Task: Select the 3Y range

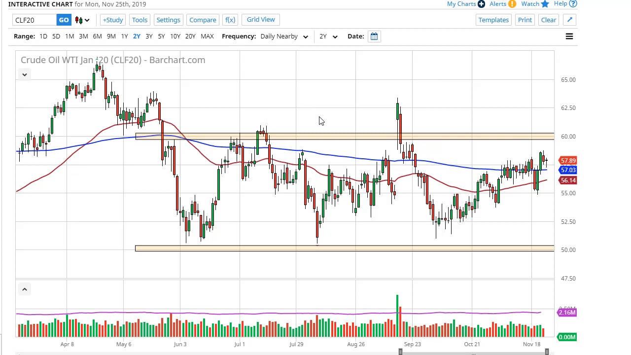Action: [x=149, y=36]
